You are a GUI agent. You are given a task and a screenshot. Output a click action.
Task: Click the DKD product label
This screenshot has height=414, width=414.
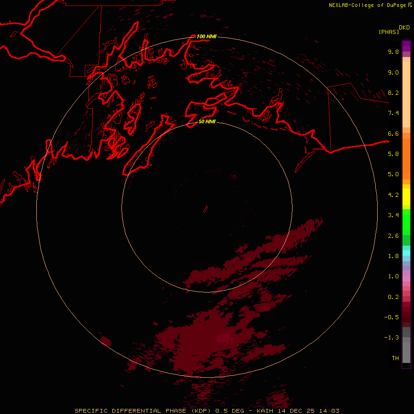(x=404, y=28)
